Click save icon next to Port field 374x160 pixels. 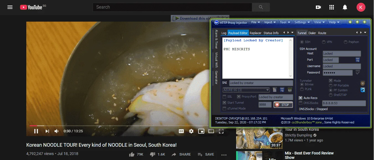[x=358, y=60]
